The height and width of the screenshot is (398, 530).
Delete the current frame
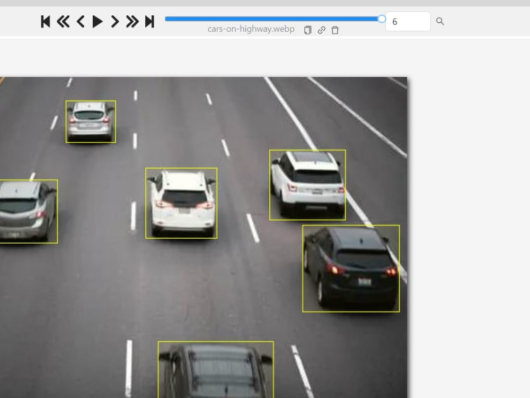click(335, 30)
